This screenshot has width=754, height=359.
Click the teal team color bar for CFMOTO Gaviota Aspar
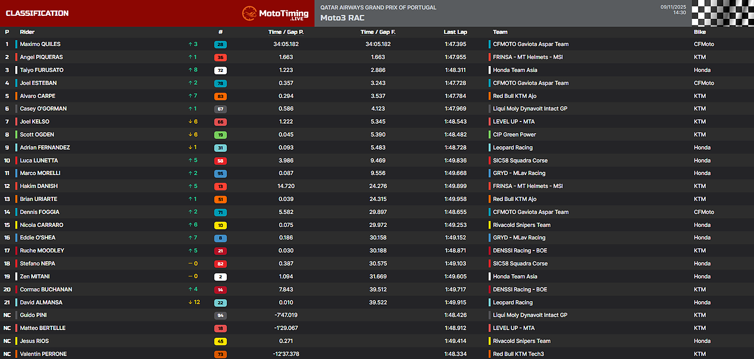(488, 44)
